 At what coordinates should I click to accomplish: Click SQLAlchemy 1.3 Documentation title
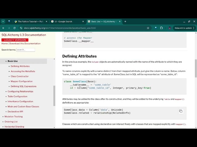coord(24,35)
